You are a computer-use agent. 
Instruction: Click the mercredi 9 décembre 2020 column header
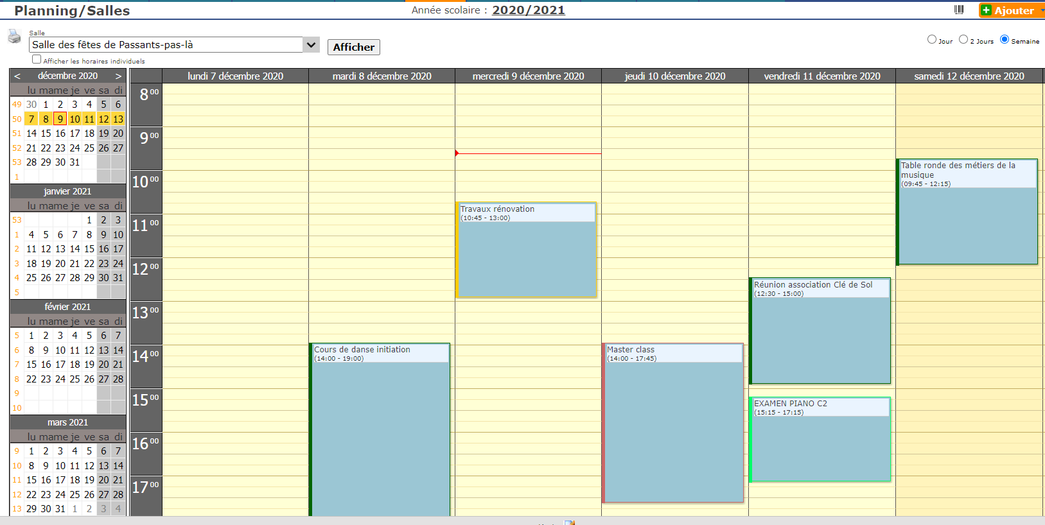click(x=528, y=76)
